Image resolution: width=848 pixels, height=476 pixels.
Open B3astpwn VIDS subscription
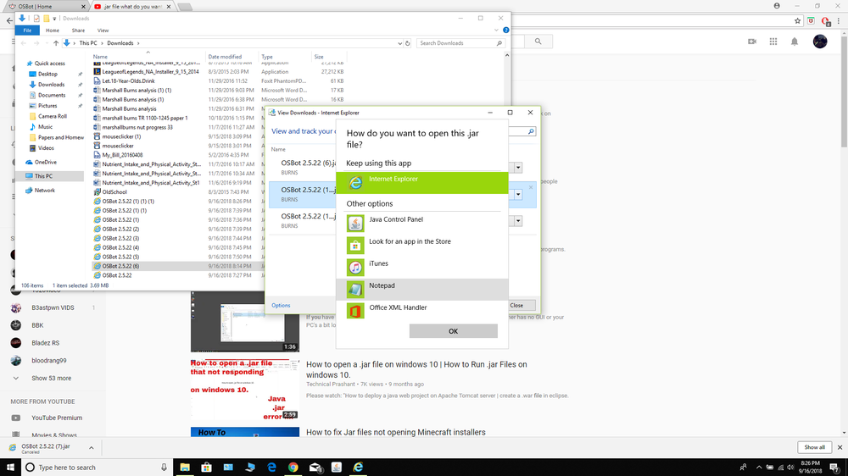[x=53, y=308]
